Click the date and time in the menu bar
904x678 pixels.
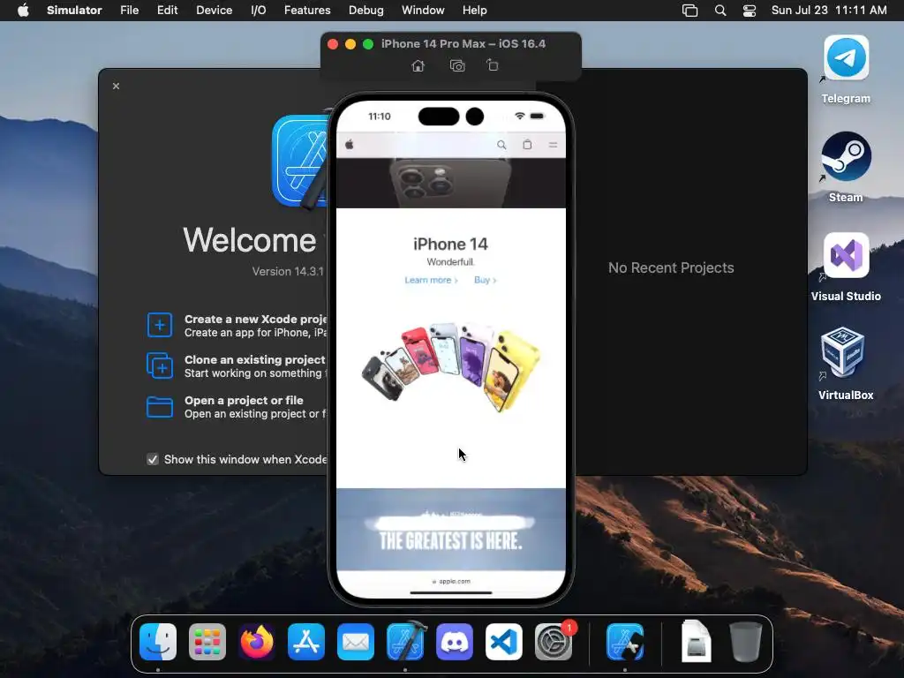pos(829,11)
